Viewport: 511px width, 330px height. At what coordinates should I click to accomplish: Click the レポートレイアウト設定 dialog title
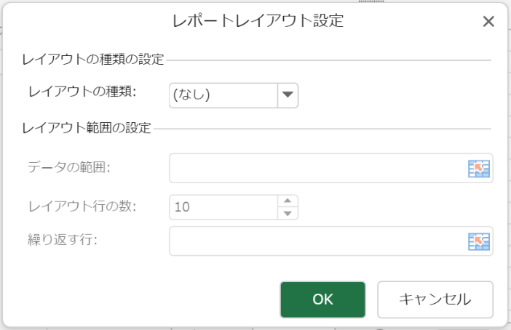[x=257, y=21]
